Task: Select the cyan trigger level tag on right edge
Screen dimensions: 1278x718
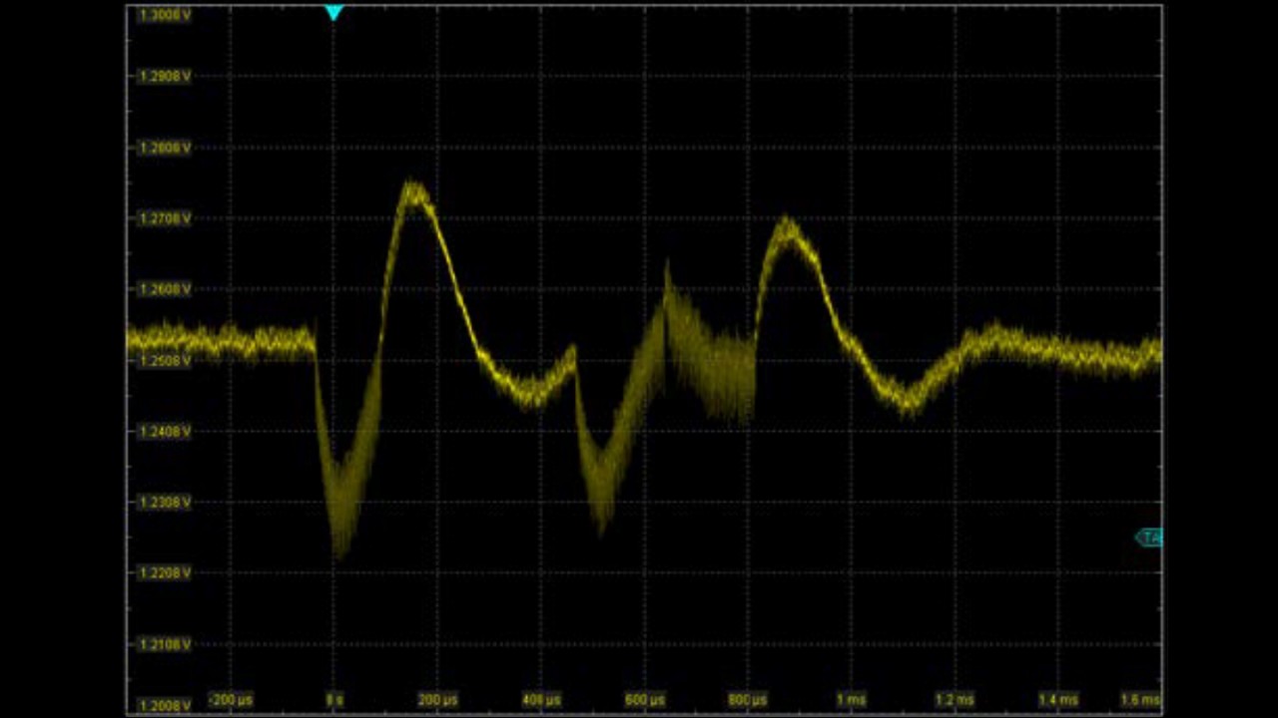Action: 1149,538
